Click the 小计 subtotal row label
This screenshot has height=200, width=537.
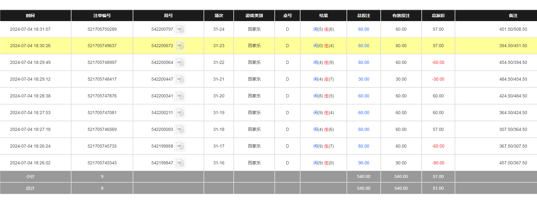tap(30, 177)
